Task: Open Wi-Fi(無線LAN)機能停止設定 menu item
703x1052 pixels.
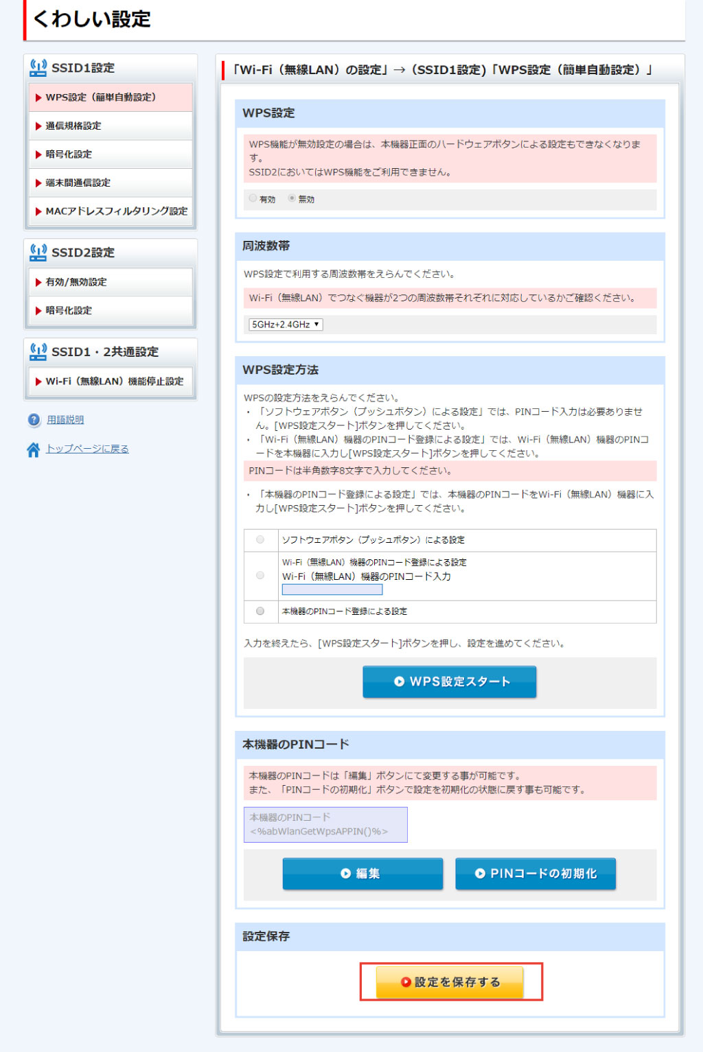Action: pyautogui.click(x=111, y=382)
